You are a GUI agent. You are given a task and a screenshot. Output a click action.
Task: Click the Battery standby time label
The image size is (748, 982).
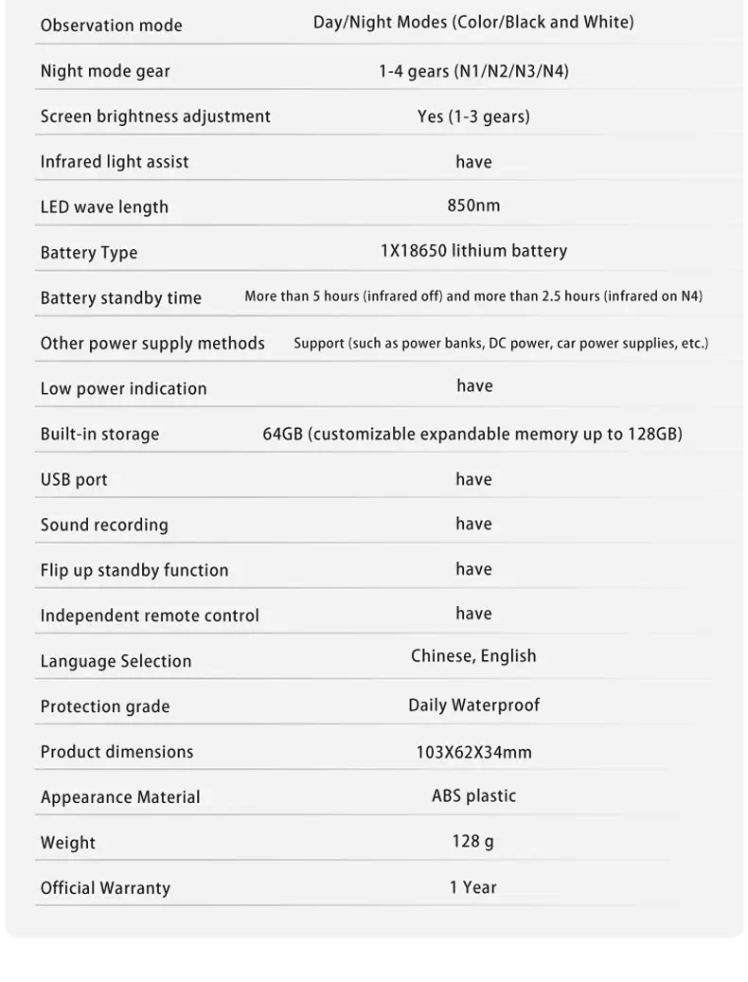121,298
